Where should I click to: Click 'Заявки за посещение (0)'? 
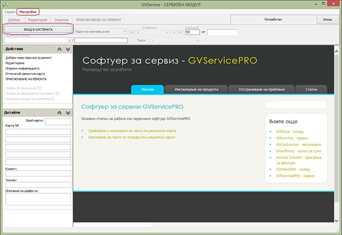pos(23,88)
